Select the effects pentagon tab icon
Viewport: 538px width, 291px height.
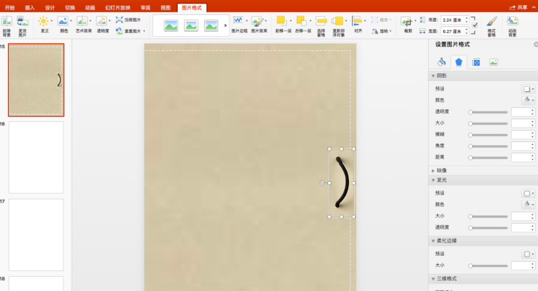[x=459, y=62]
